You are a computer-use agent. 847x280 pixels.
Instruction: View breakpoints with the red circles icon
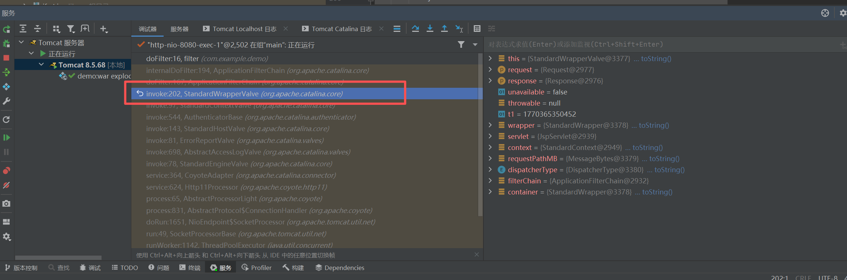tap(6, 170)
